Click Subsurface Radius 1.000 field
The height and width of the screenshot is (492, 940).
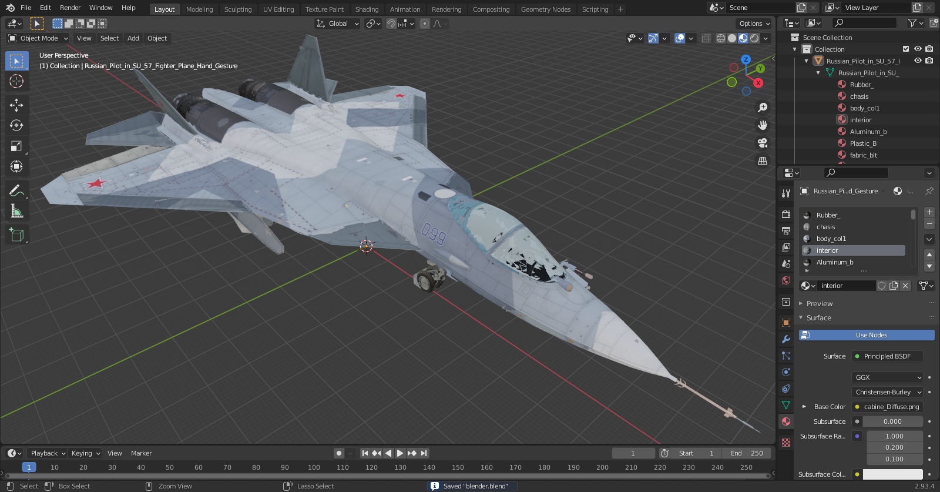[x=895, y=436]
